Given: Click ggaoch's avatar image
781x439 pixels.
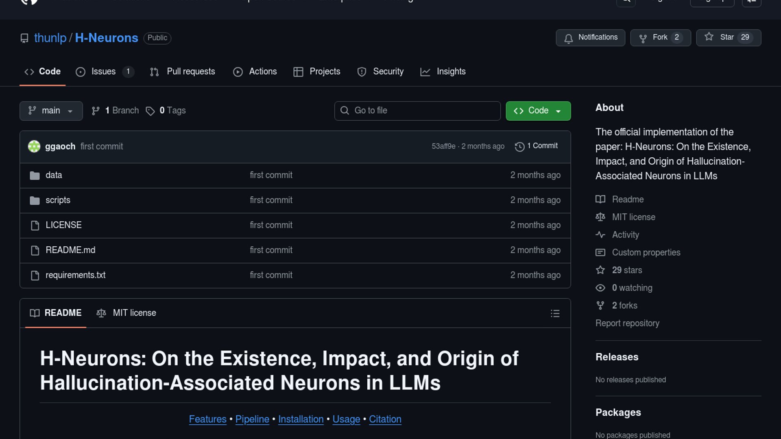Looking at the screenshot, I should click(34, 146).
